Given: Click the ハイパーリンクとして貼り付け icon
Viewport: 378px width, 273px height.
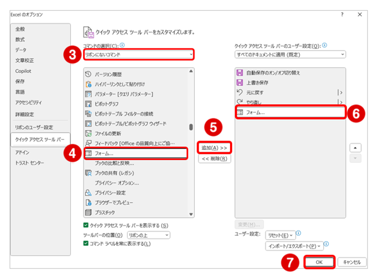Looking at the screenshot, I should tap(88, 84).
